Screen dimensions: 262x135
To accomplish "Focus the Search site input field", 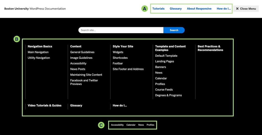I will click(x=121, y=30).
